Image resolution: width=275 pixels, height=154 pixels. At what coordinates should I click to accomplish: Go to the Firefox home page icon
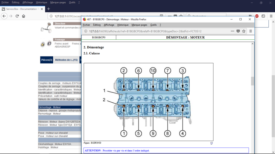23,16
